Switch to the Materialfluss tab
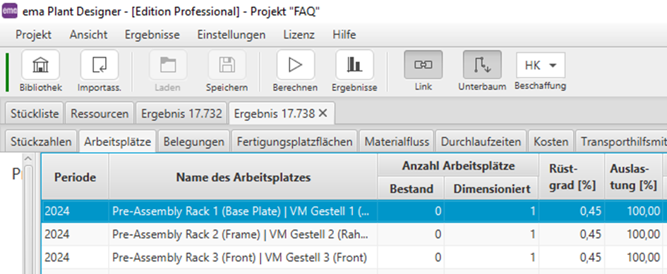 397,142
